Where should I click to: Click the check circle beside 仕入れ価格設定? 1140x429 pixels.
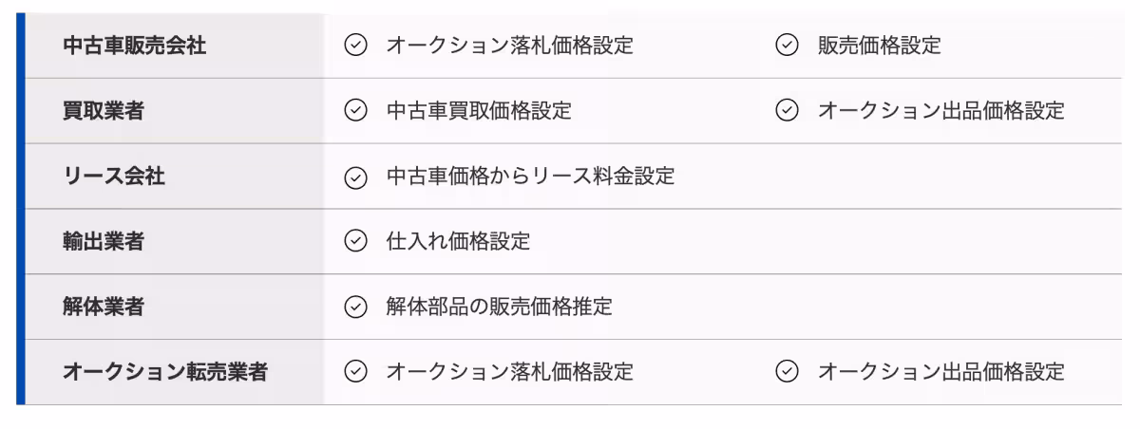pos(355,241)
